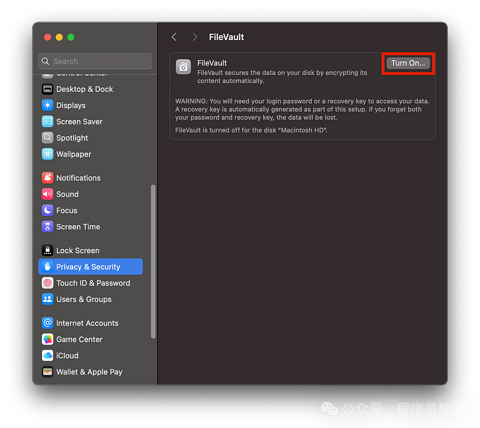
Task: Close the settings window red button
Action: [47, 37]
